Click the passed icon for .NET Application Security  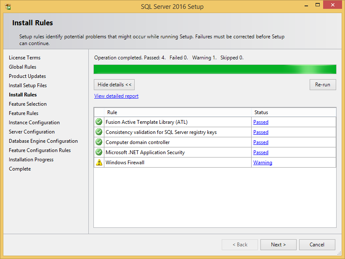[x=99, y=152]
